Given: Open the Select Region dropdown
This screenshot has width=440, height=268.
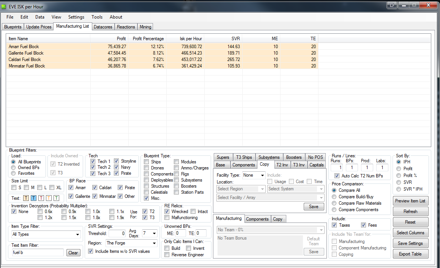Looking at the screenshot, I should tap(241, 189).
